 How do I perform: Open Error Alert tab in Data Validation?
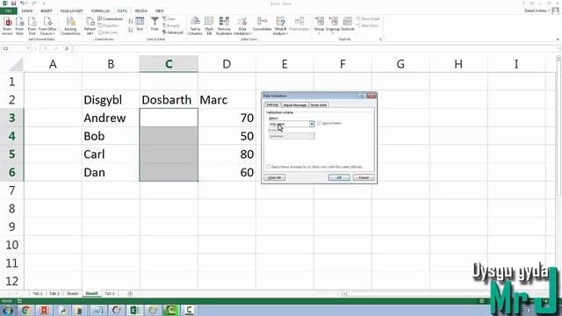pos(318,105)
